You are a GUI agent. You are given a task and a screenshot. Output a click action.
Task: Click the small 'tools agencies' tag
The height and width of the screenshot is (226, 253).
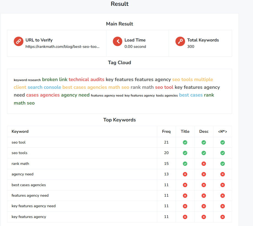(167, 95)
